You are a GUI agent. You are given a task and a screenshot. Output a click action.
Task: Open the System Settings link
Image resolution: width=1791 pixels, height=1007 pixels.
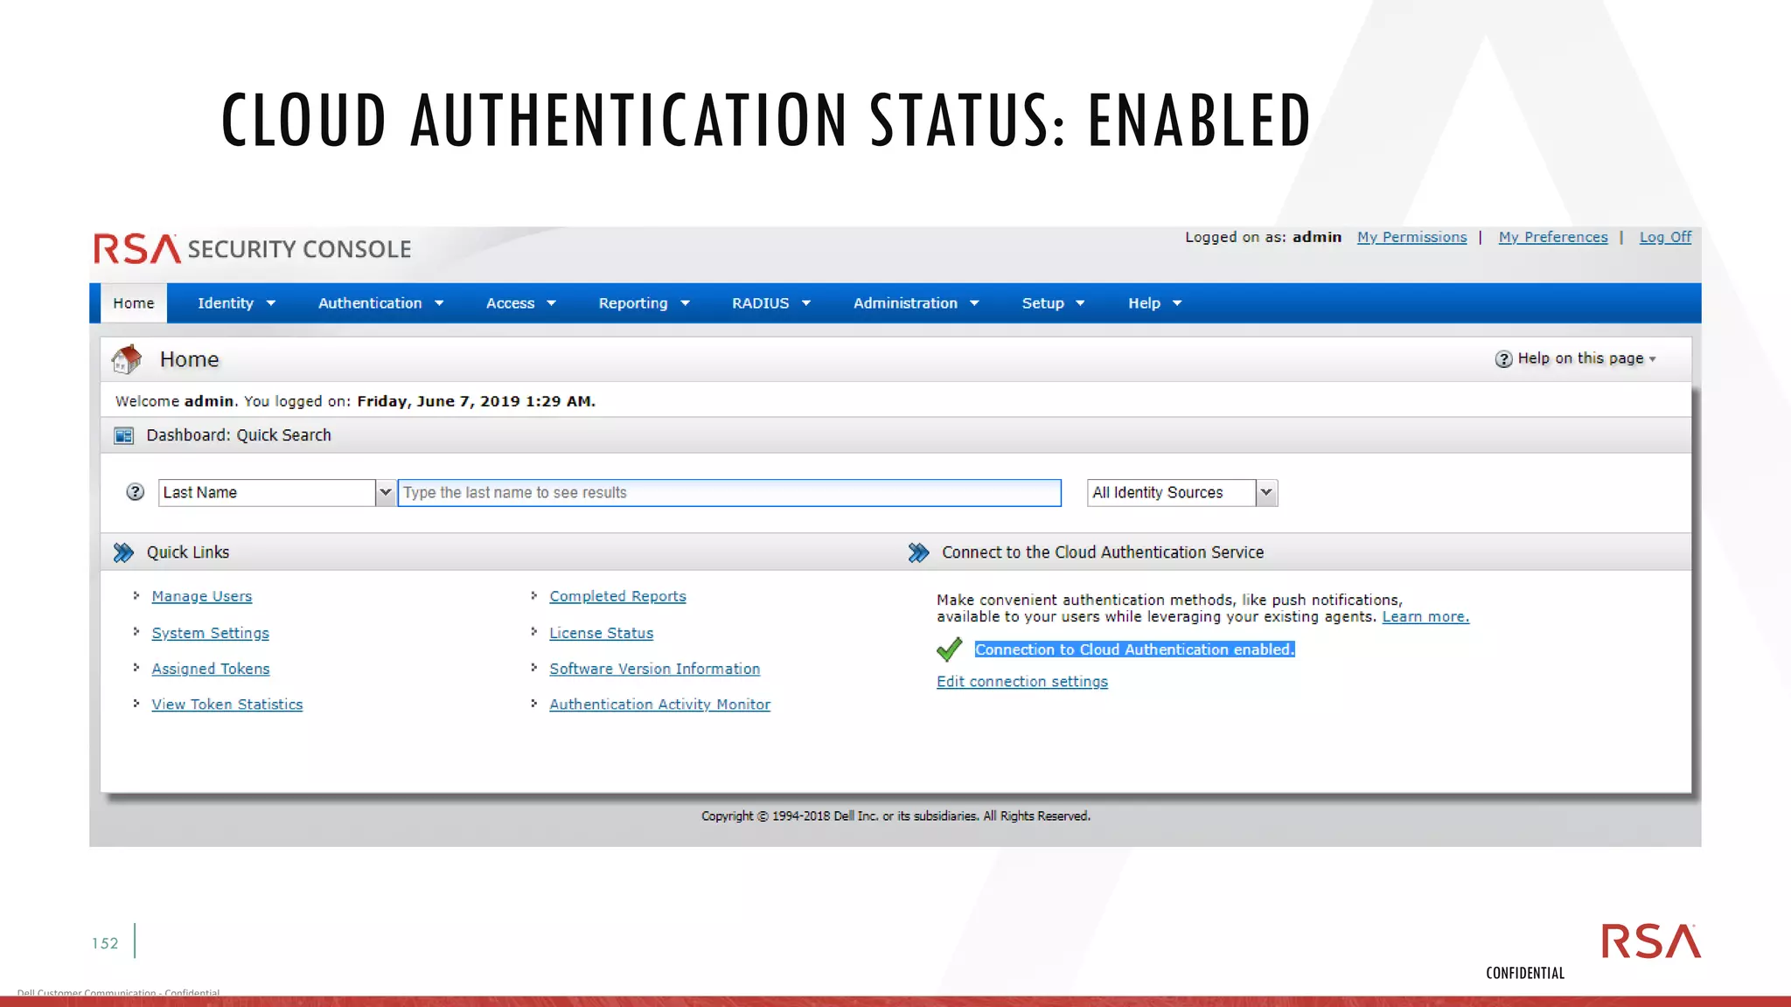click(x=210, y=633)
